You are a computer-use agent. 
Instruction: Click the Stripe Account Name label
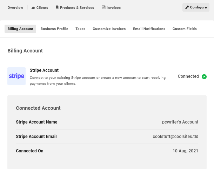pyautogui.click(x=36, y=122)
